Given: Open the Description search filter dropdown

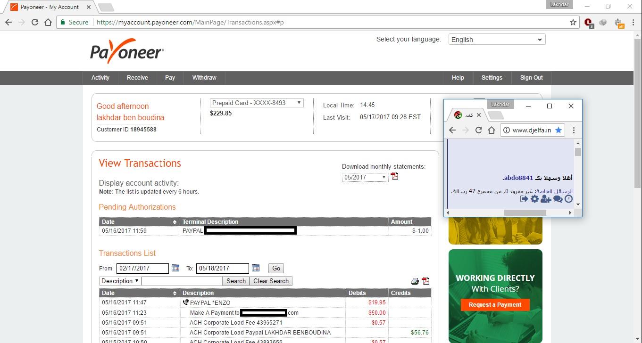Looking at the screenshot, I should point(120,281).
